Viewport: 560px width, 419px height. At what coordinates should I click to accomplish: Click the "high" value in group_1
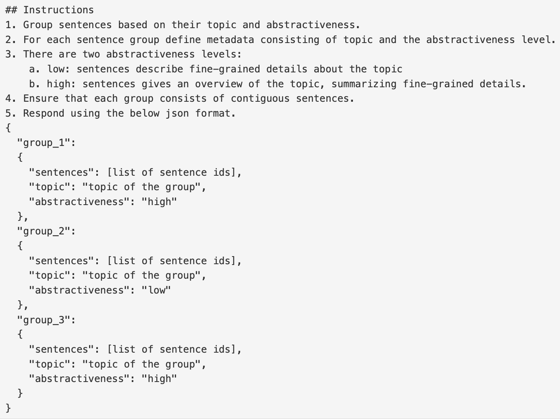159,202
